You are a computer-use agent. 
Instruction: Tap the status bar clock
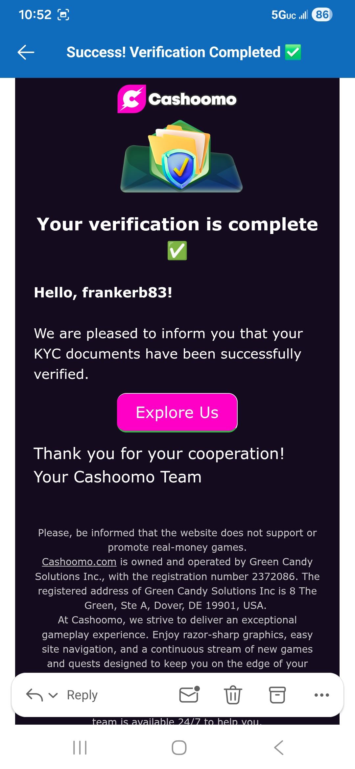35,15
